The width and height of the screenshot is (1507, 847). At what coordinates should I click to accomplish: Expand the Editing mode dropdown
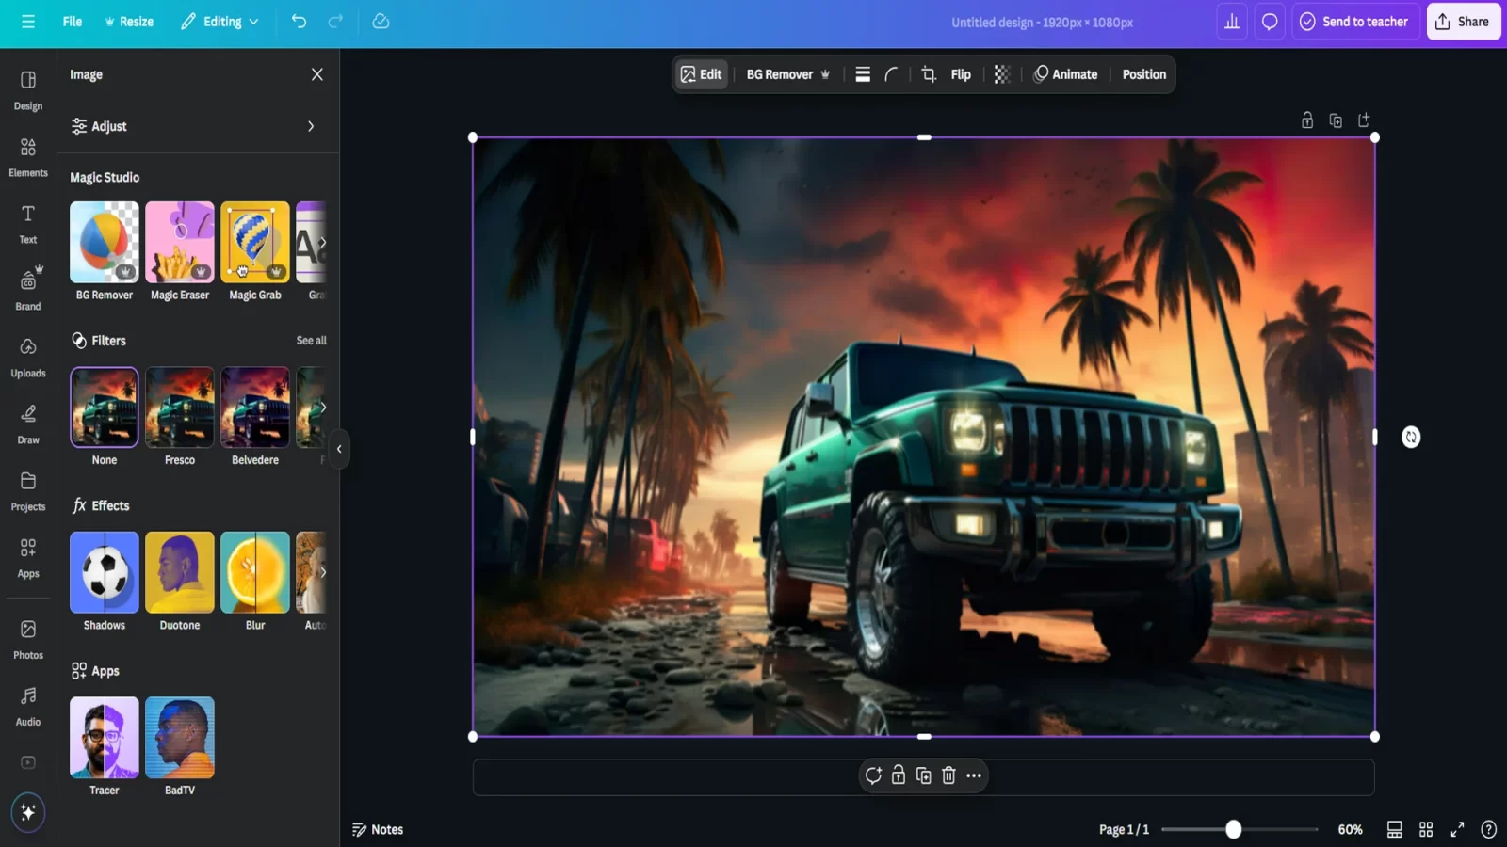coord(219,22)
